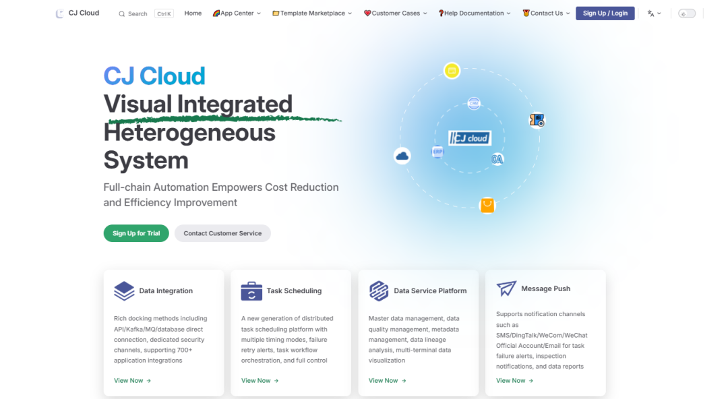Click the blue cloud icon on orbit
Image resolution: width=728 pixels, height=399 pixels.
pyautogui.click(x=402, y=156)
